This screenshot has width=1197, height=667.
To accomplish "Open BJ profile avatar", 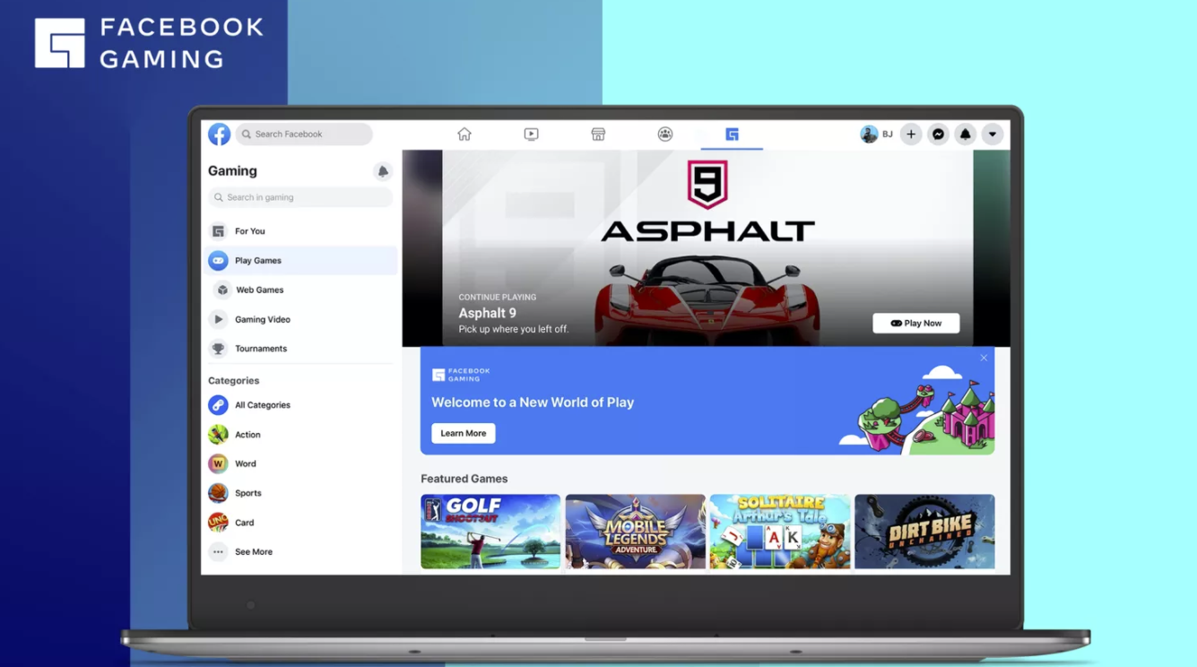I will (869, 134).
